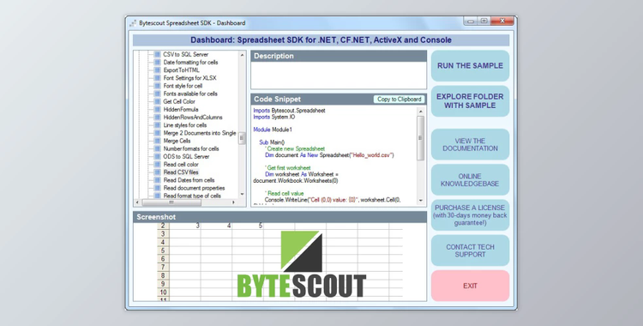
Task: Click the Module1 line in code
Action: [273, 130]
